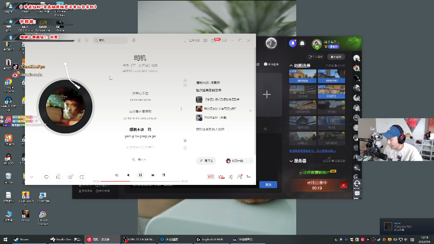434x244 pixels.
Task: Download the current song 司机
Action: coord(70,177)
